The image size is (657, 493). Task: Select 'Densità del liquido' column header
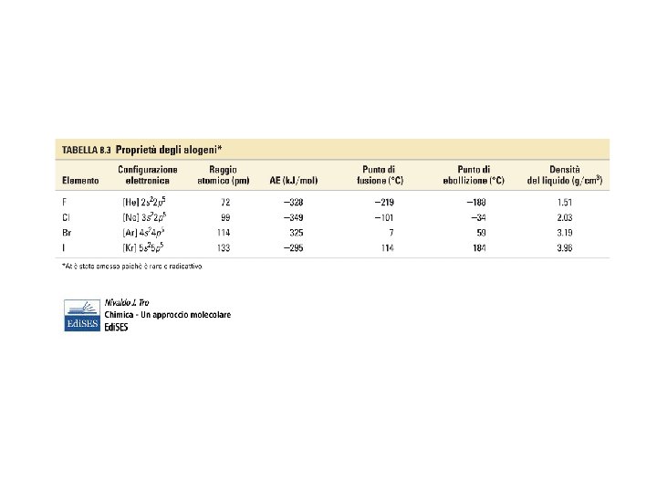[566, 175]
